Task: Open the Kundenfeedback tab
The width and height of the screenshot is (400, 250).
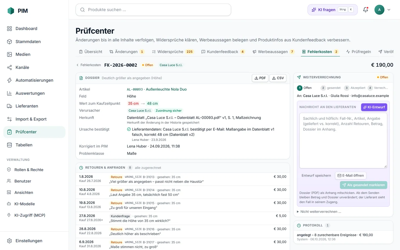Action: [223, 52]
